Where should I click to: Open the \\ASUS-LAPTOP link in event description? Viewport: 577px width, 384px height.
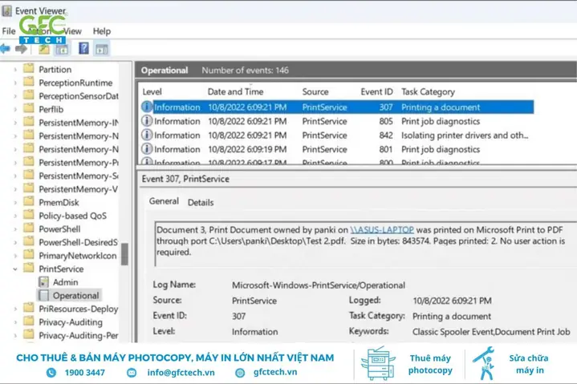(x=382, y=229)
